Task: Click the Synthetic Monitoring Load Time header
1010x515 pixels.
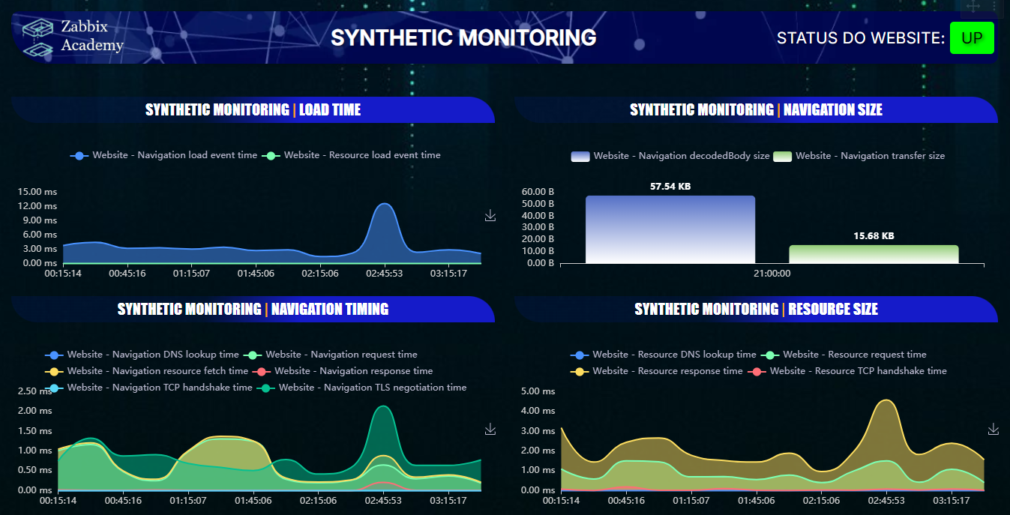Action: pyautogui.click(x=253, y=110)
